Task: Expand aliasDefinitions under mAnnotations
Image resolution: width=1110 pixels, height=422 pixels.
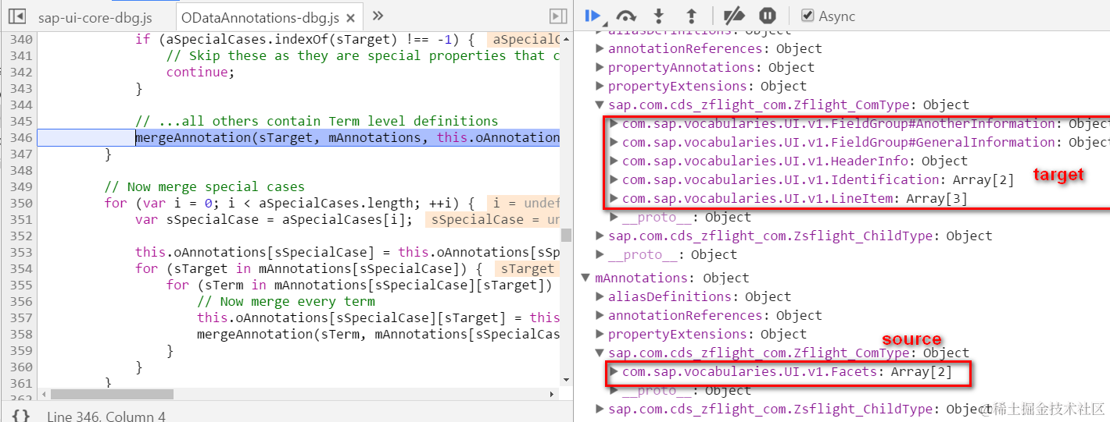Action: [x=600, y=296]
